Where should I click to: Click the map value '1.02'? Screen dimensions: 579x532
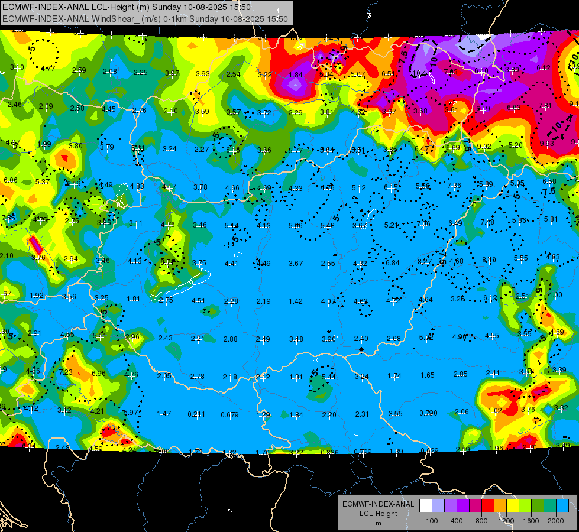pos(495,411)
